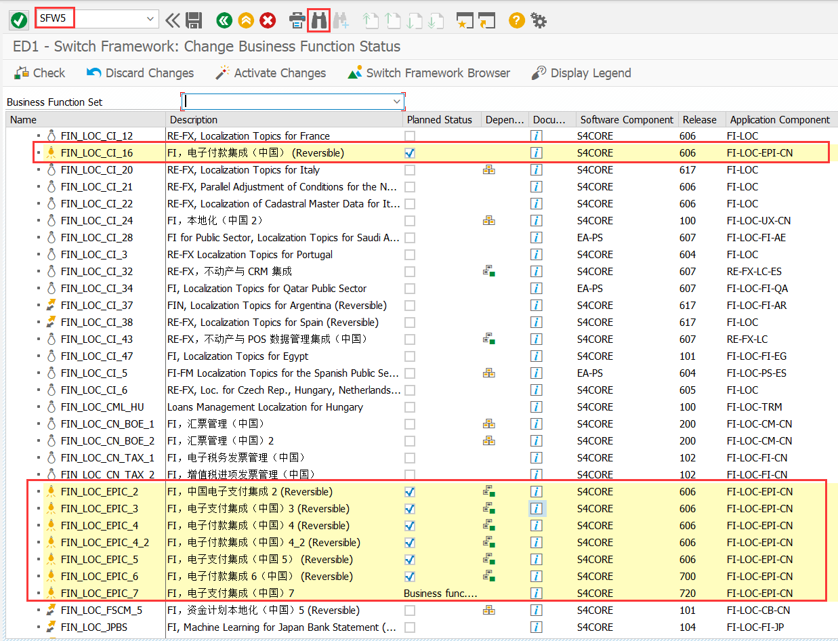The width and height of the screenshot is (838, 641).
Task: Click Activate Changes
Action: click(x=270, y=73)
